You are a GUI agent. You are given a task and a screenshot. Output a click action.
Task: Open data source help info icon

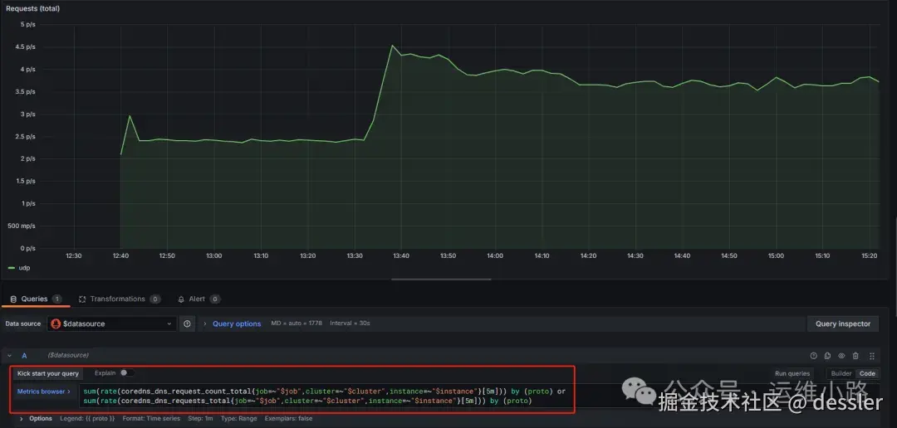[x=187, y=323]
